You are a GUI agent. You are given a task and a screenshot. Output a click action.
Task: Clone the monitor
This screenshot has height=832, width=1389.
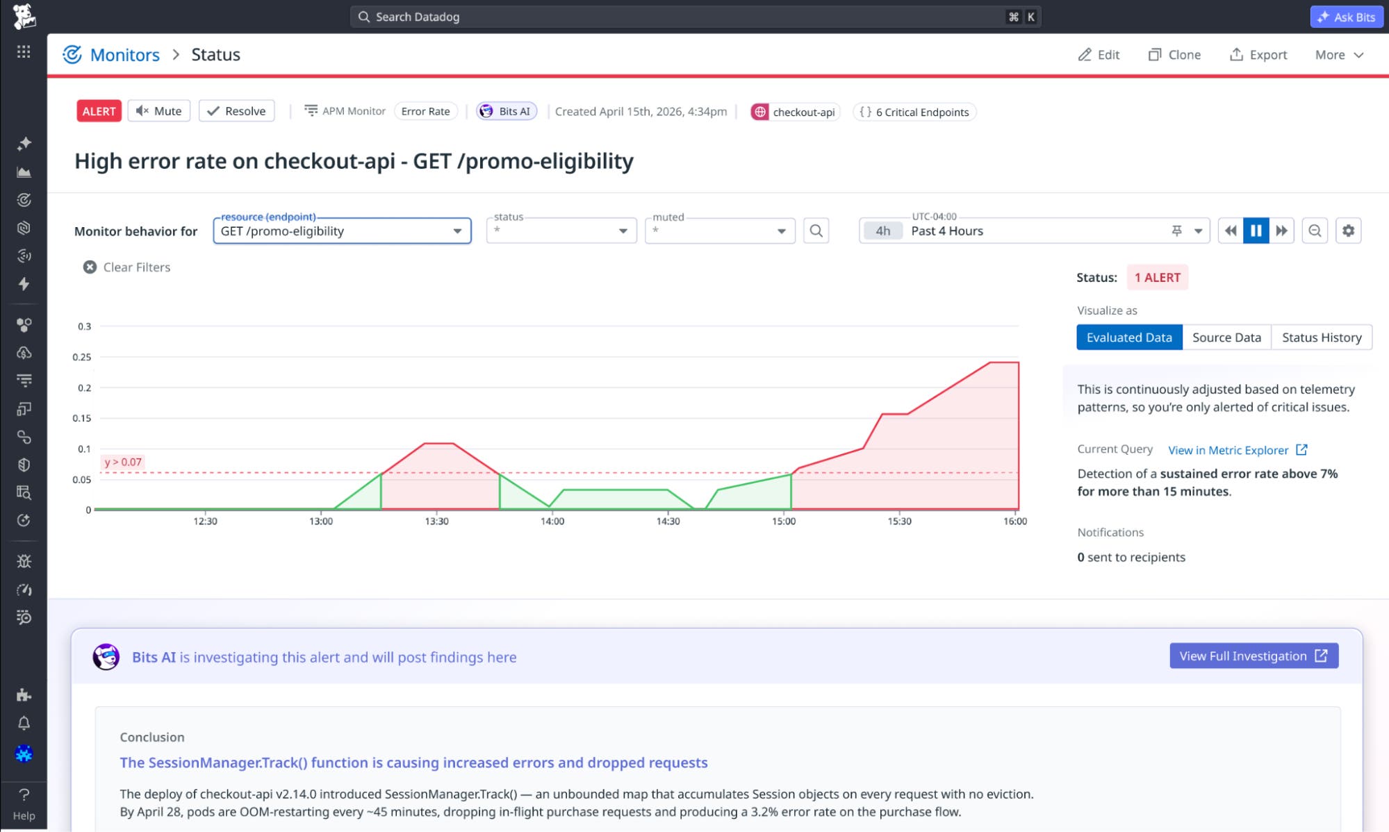click(x=1174, y=55)
